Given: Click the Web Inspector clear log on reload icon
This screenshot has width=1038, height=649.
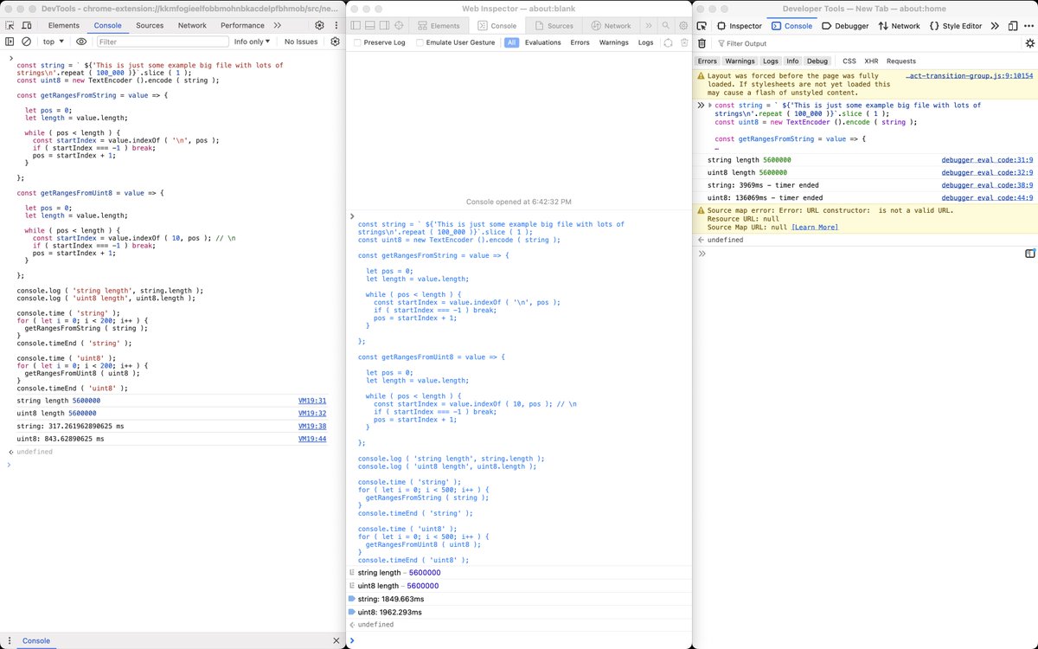Looking at the screenshot, I should pyautogui.click(x=668, y=42).
